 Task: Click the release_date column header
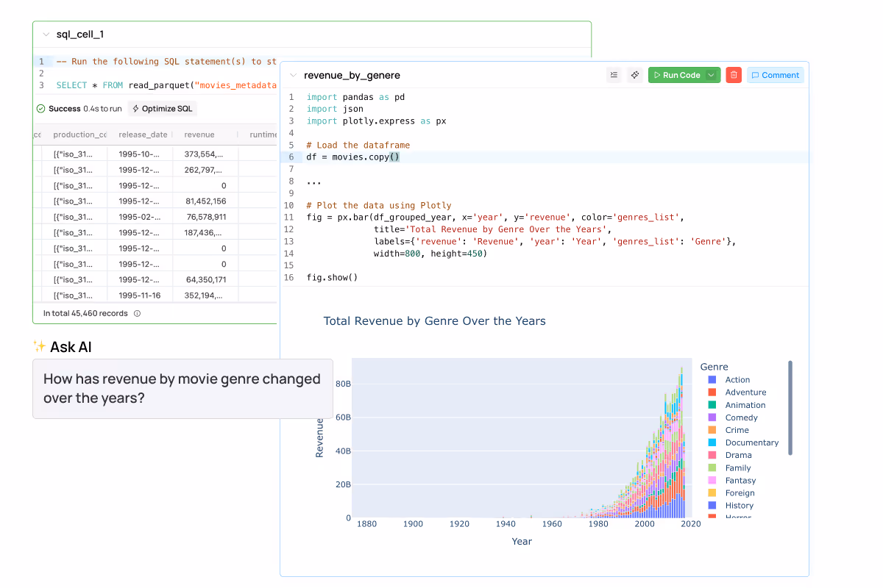(143, 135)
